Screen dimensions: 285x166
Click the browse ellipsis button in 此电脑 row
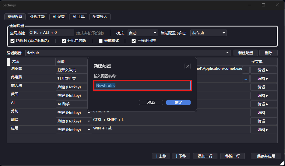click(245, 79)
